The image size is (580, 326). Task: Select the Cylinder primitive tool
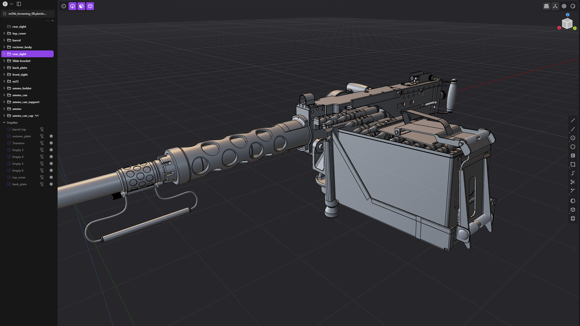coord(573,219)
